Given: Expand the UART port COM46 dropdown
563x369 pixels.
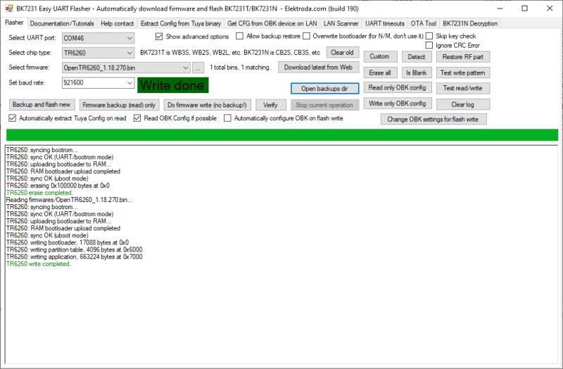Looking at the screenshot, I should 129,38.
